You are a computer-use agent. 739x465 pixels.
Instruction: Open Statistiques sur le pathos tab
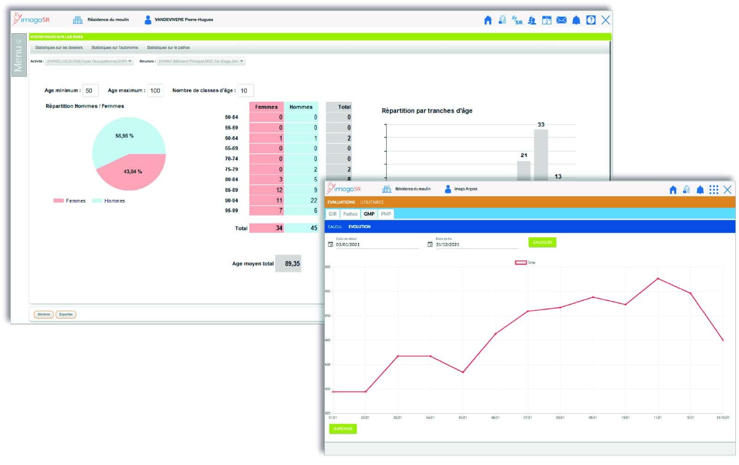click(x=168, y=48)
